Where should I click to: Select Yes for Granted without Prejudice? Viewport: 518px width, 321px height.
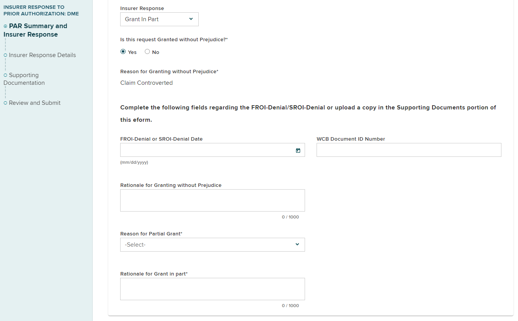[123, 52]
